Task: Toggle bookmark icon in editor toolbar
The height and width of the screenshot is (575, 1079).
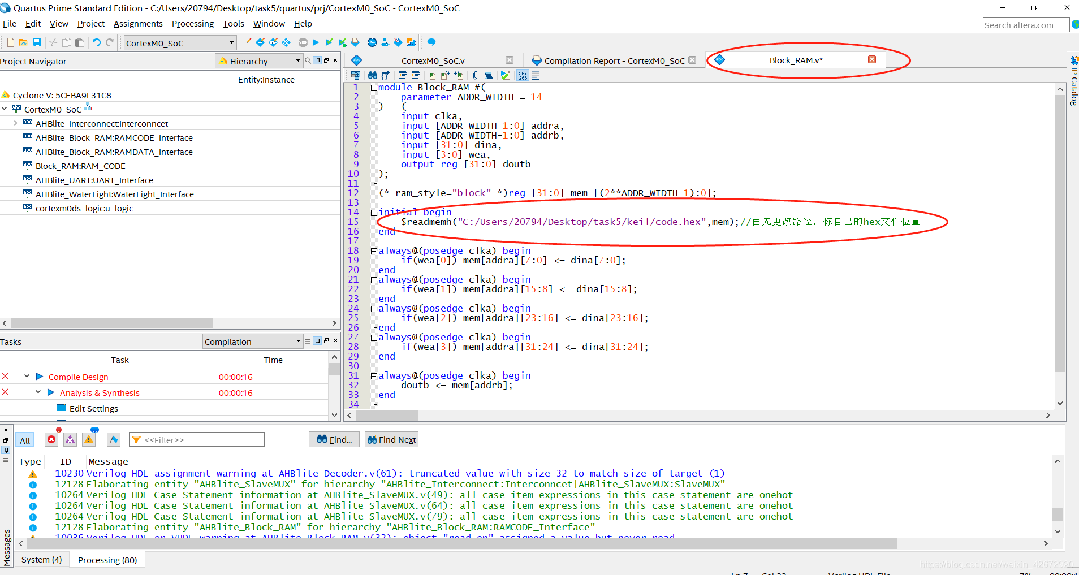Action: tap(433, 76)
